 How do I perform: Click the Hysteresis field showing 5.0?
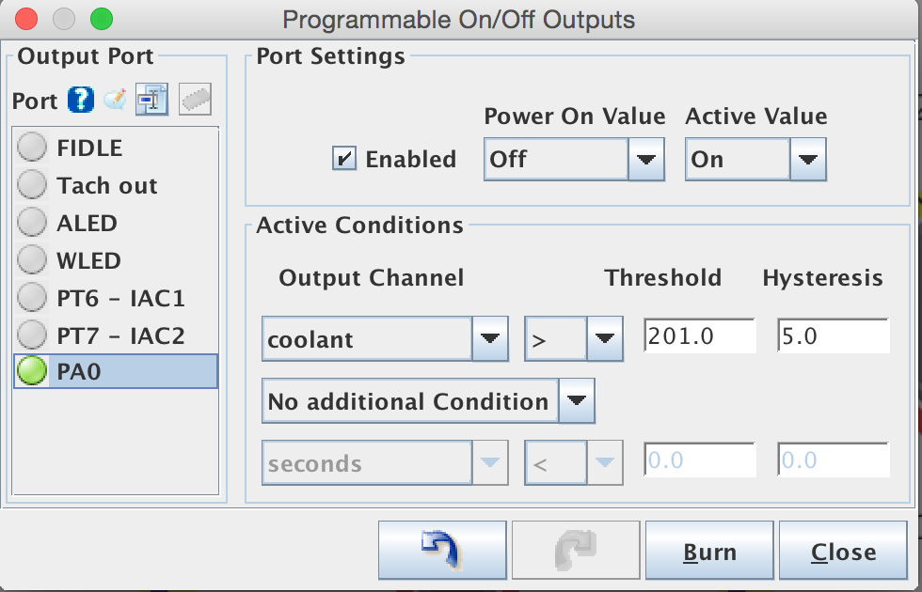click(x=834, y=336)
